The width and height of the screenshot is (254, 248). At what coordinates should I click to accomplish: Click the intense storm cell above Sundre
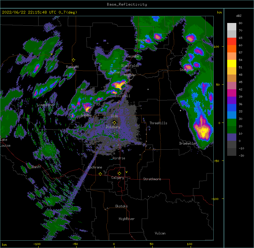pos(88,108)
